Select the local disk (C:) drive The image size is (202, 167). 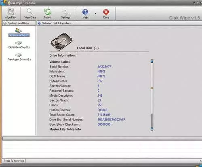pyautogui.click(x=19, y=32)
